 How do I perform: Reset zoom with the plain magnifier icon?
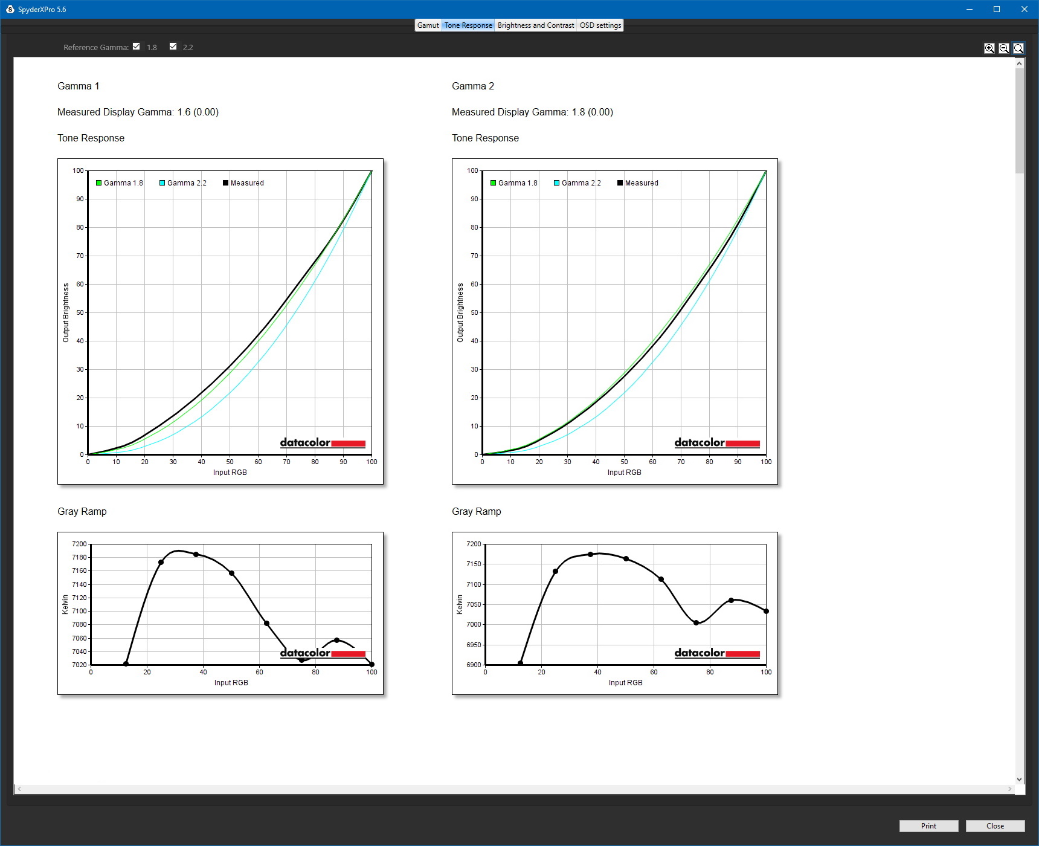pos(1018,48)
